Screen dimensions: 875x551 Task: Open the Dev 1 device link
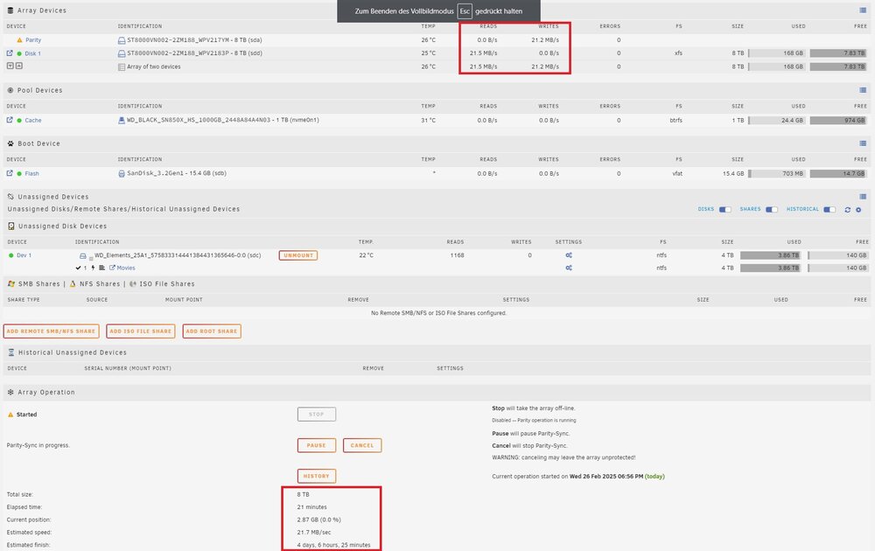point(24,255)
